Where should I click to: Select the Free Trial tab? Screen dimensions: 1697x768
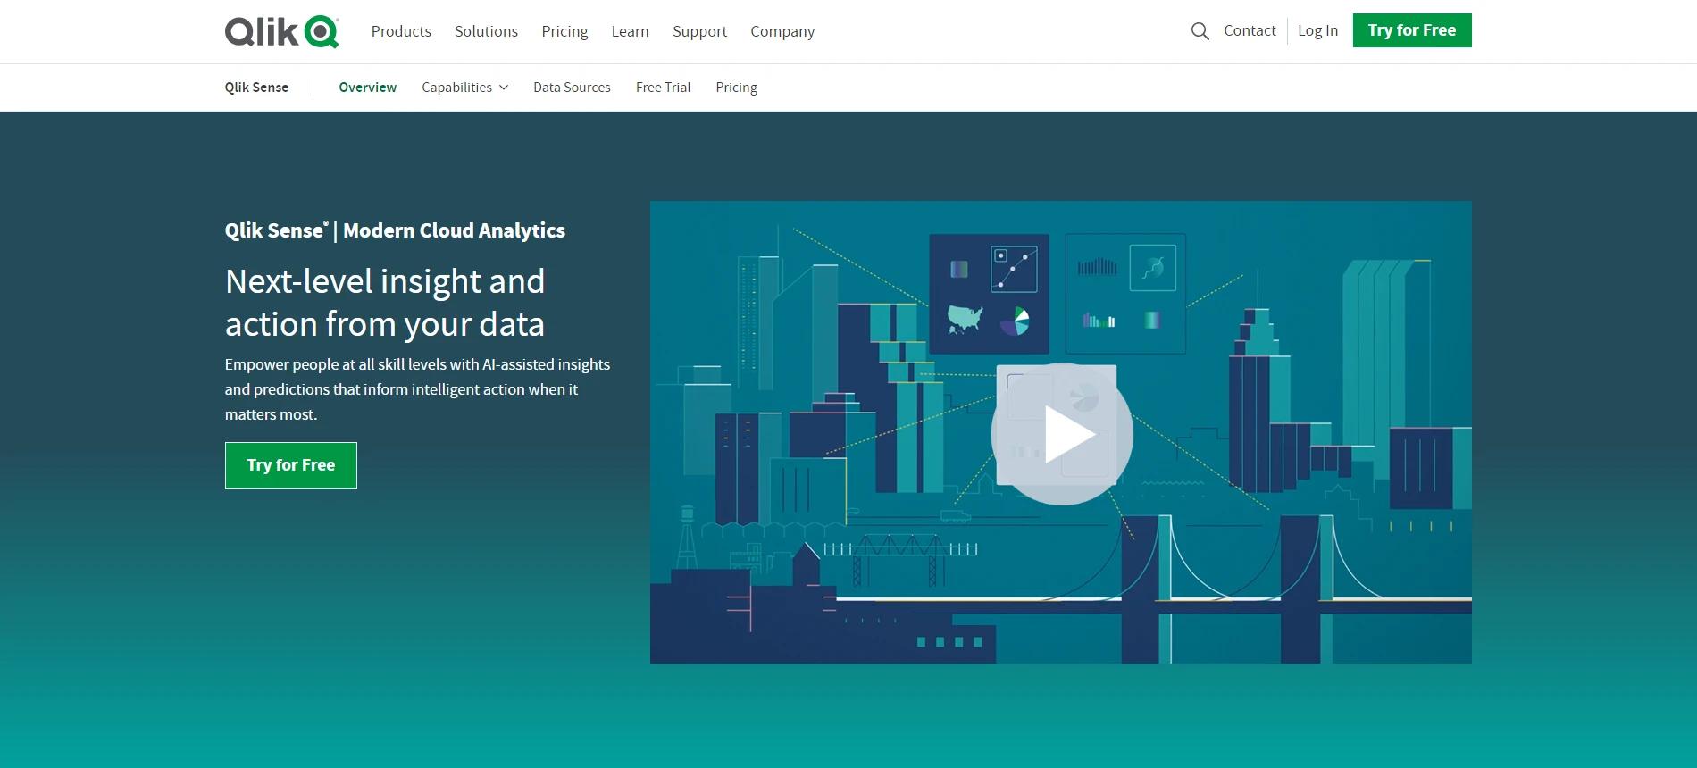click(x=663, y=88)
